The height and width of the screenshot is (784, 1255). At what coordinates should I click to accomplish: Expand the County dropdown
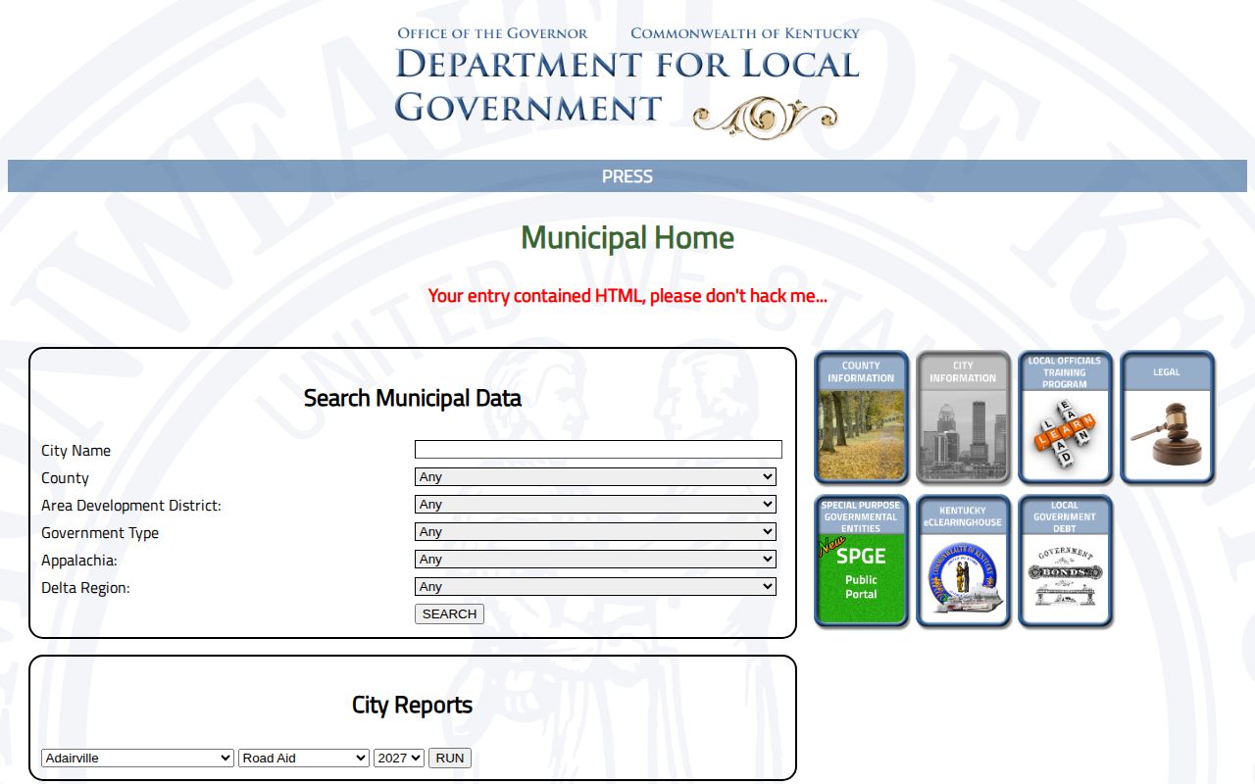click(x=595, y=477)
